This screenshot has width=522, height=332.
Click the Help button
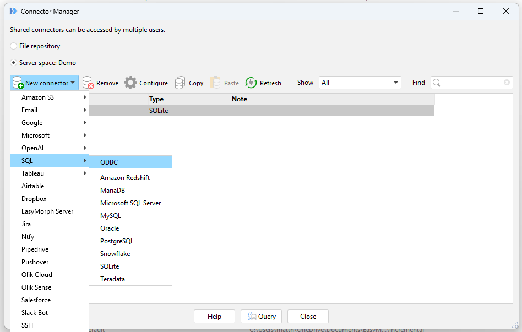[214, 317]
